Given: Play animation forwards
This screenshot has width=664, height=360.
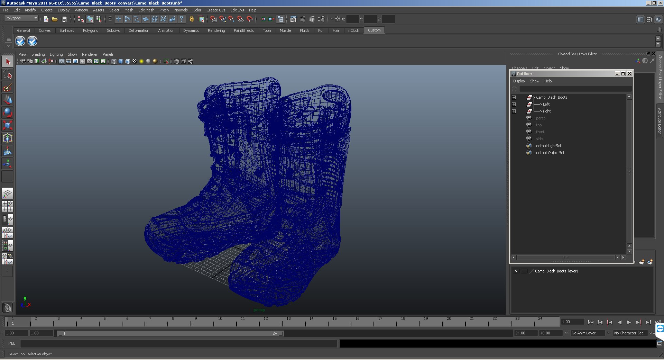Looking at the screenshot, I should [629, 322].
